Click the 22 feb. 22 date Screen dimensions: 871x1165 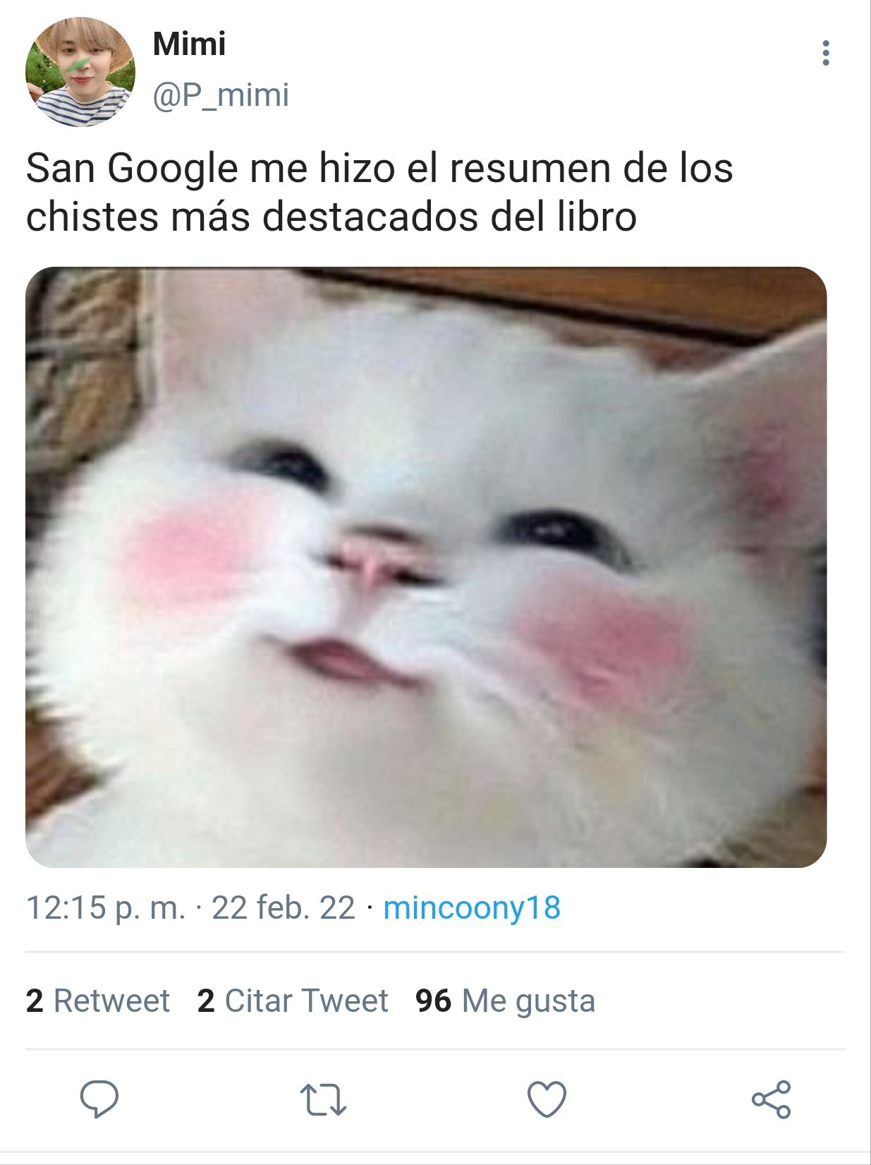pyautogui.click(x=284, y=907)
